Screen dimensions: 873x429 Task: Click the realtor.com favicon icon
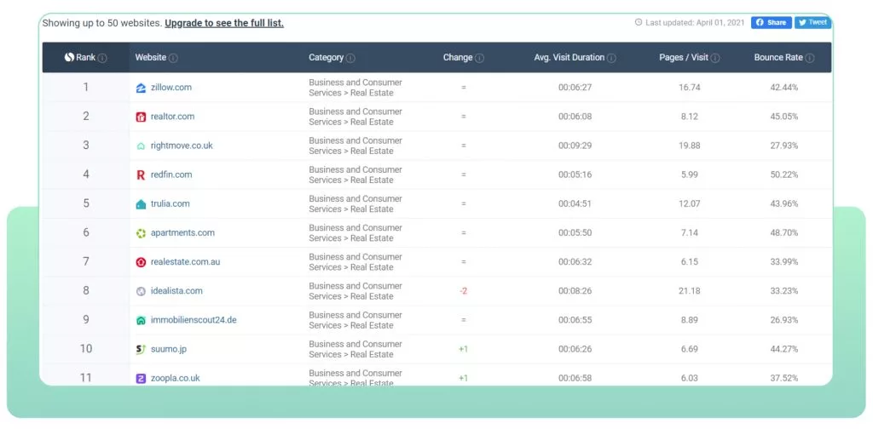coord(141,117)
